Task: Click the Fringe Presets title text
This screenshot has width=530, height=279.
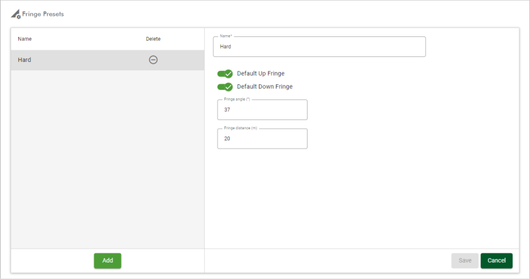Action: [x=43, y=14]
